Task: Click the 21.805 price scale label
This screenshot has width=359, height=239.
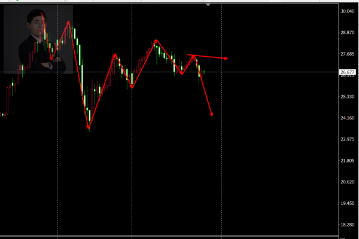Action: click(347, 161)
